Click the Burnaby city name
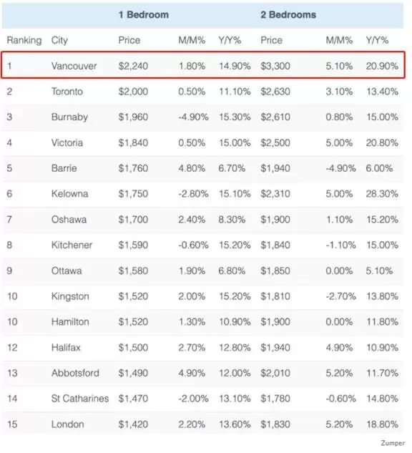The image size is (412, 453). [69, 117]
